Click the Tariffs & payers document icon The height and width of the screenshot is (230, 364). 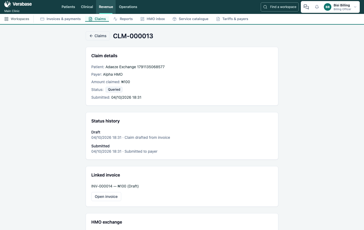click(218, 19)
